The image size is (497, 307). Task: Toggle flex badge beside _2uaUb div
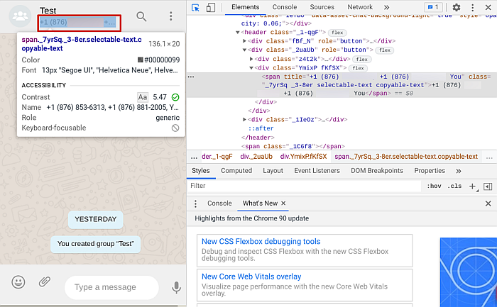click(385, 50)
